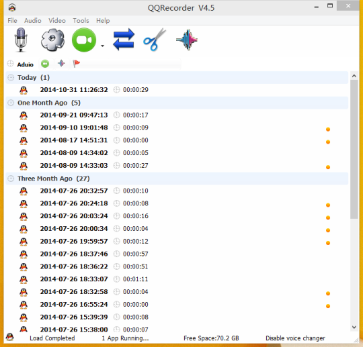Click the penguin icon of the 2014-07-26 18:37:46 row
Screen dimensions: 363x347
(24, 254)
